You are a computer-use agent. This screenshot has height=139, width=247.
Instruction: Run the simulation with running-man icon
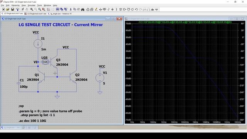pos(22,9)
